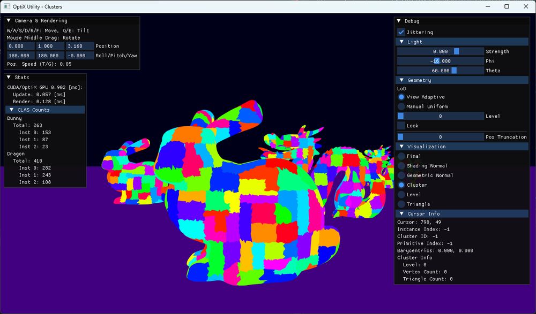Collapse the CLAS Counts section

pyautogui.click(x=12, y=110)
